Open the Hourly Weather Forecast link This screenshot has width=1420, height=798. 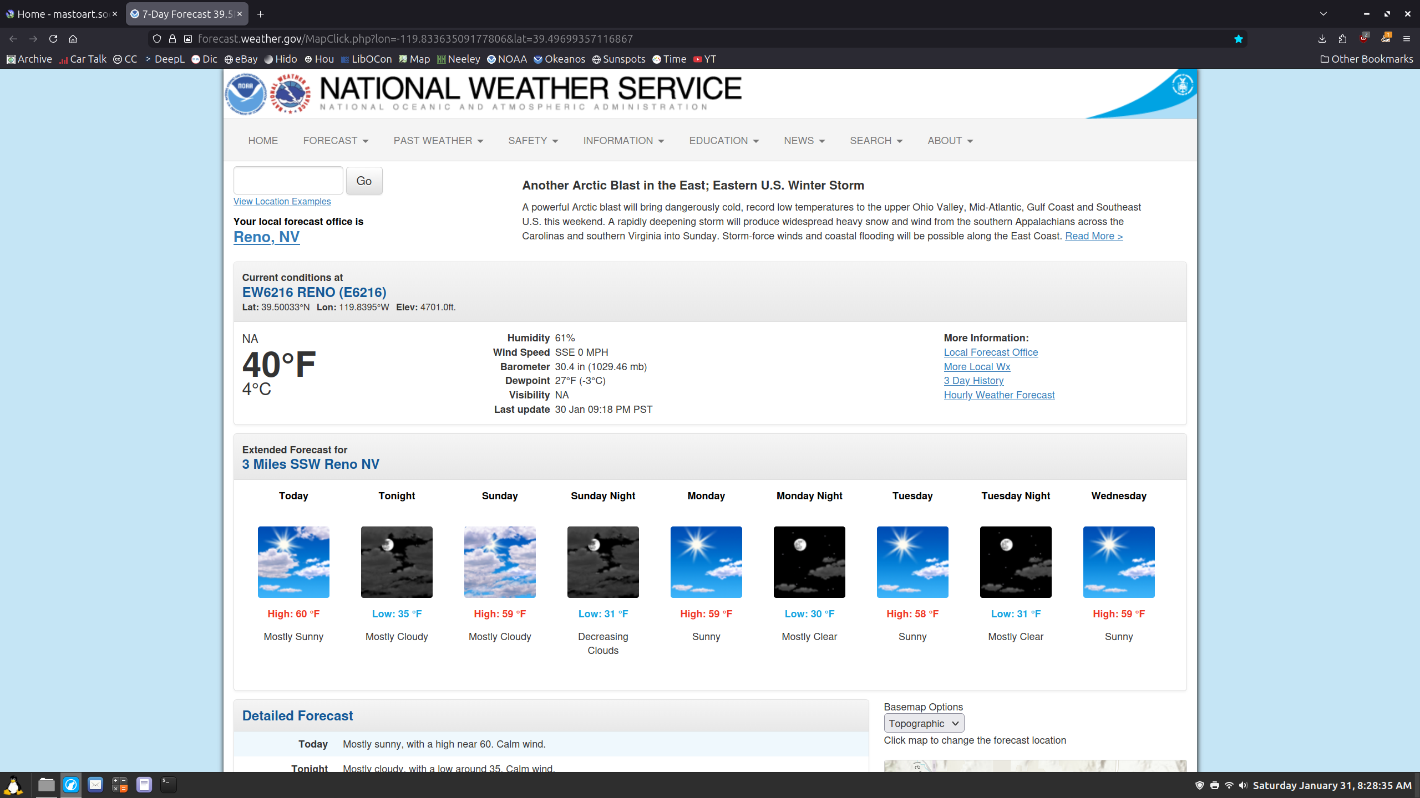999,395
